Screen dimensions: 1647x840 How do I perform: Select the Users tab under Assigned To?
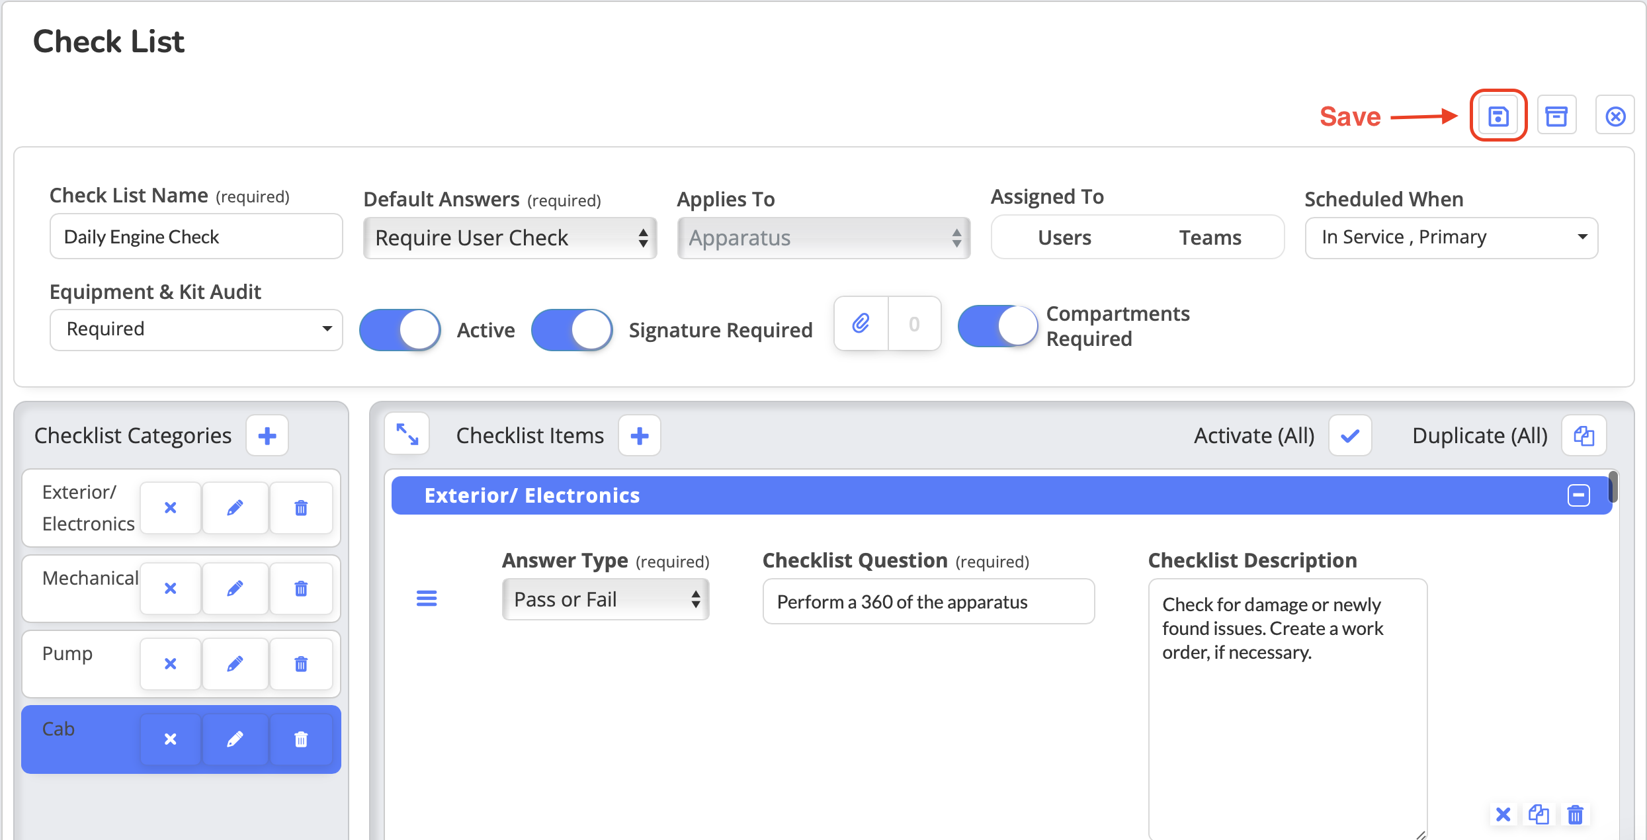(1064, 237)
